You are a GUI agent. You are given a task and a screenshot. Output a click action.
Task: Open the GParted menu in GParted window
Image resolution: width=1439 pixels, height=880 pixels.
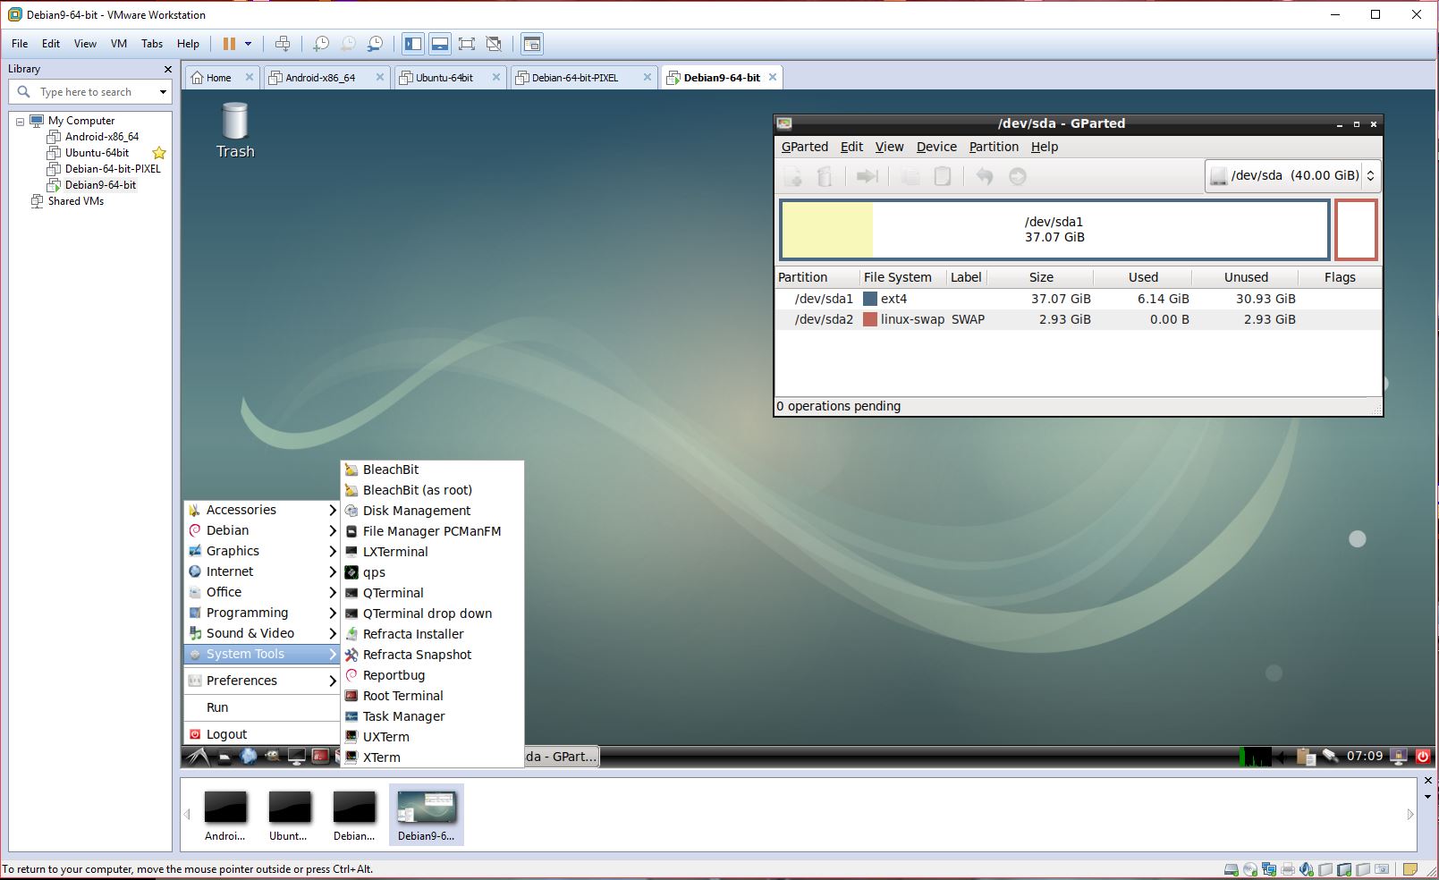click(805, 147)
